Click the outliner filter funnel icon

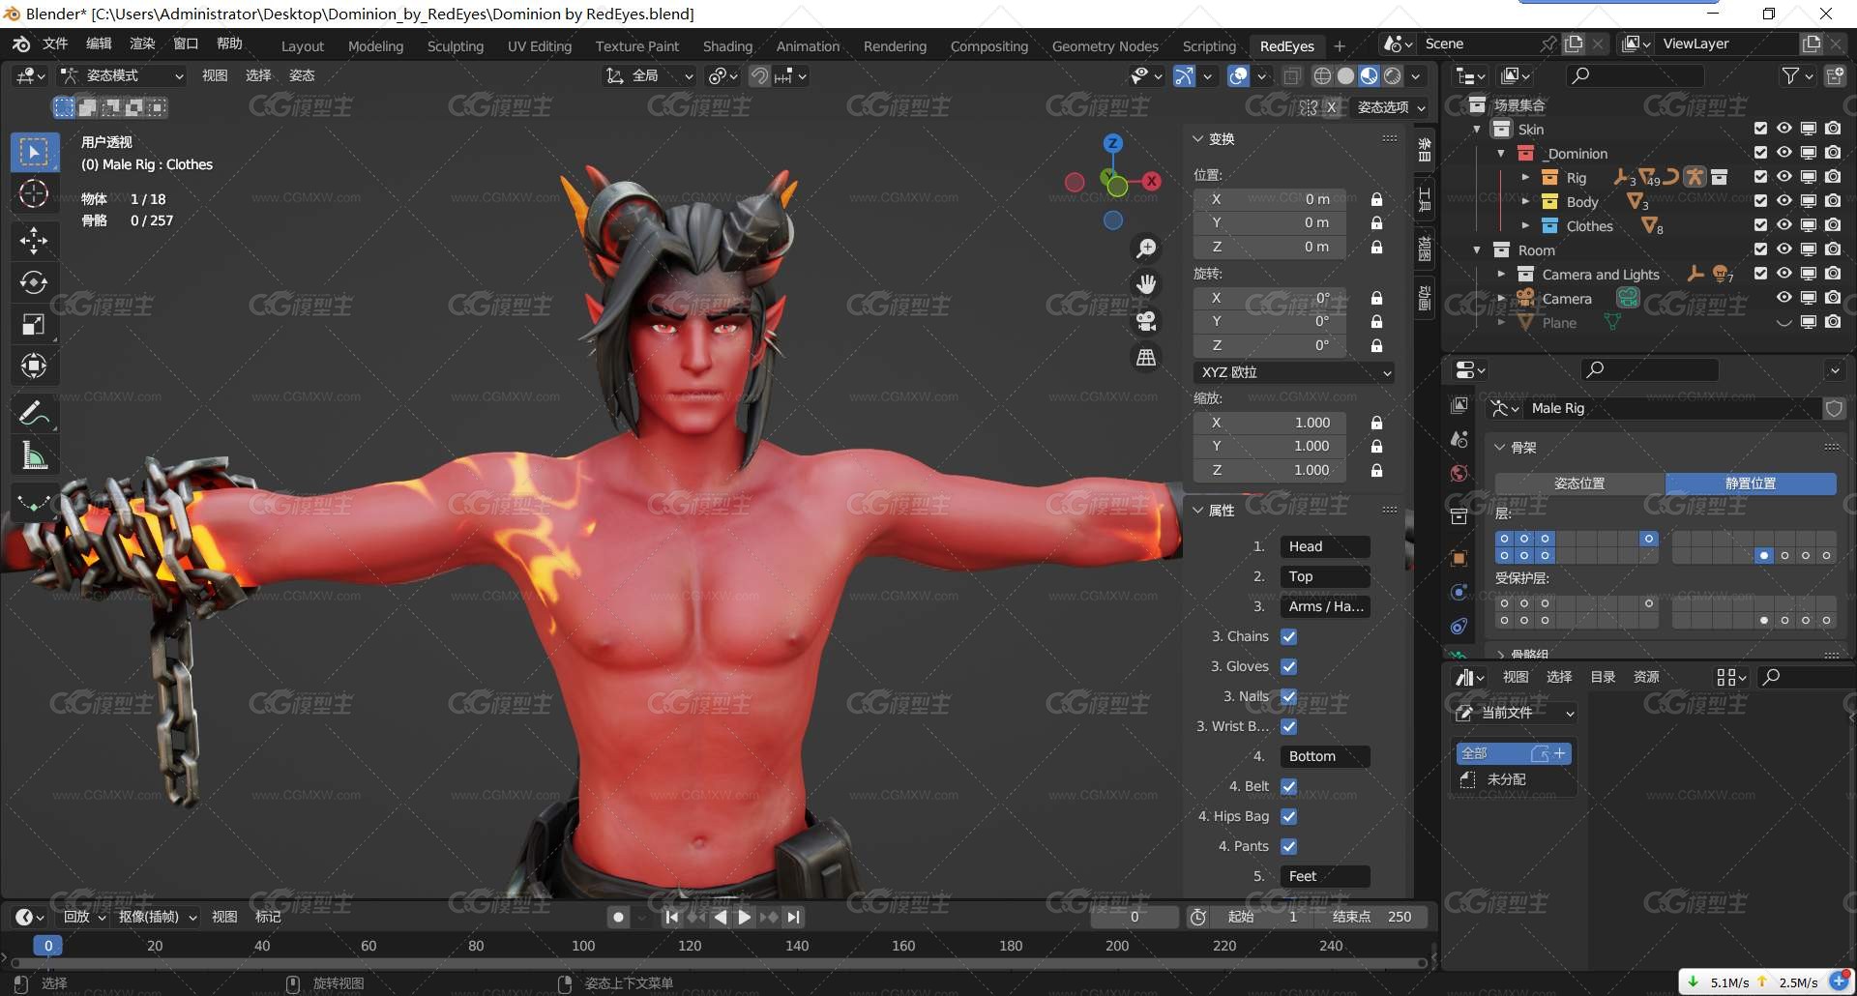[x=1790, y=75]
